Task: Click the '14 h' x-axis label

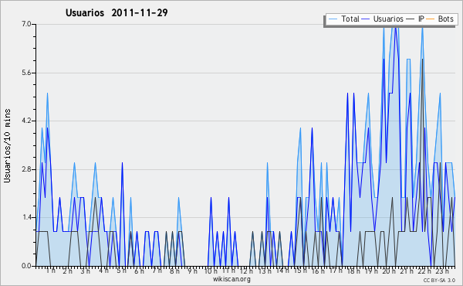Action: pos(282,271)
